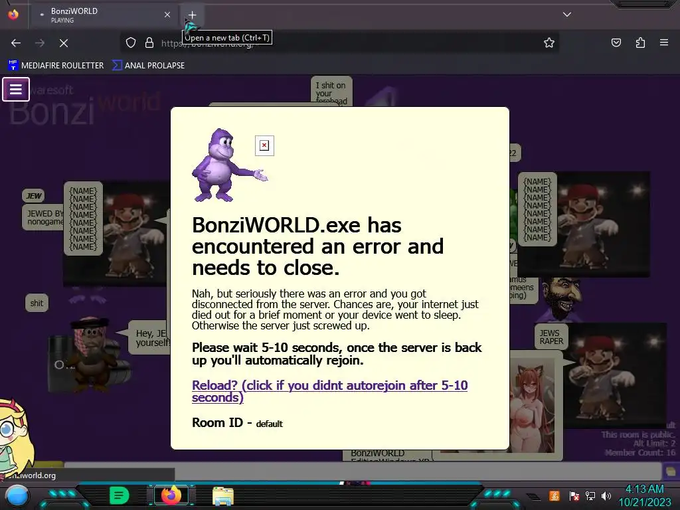Go back one page in Firefox
Image resolution: width=680 pixels, height=510 pixels.
16,42
